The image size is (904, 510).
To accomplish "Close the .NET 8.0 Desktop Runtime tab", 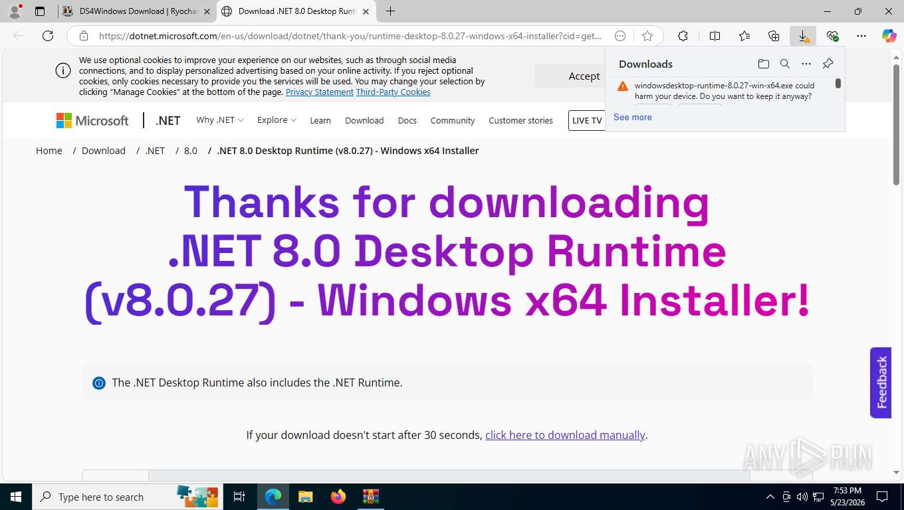I will pos(366,11).
